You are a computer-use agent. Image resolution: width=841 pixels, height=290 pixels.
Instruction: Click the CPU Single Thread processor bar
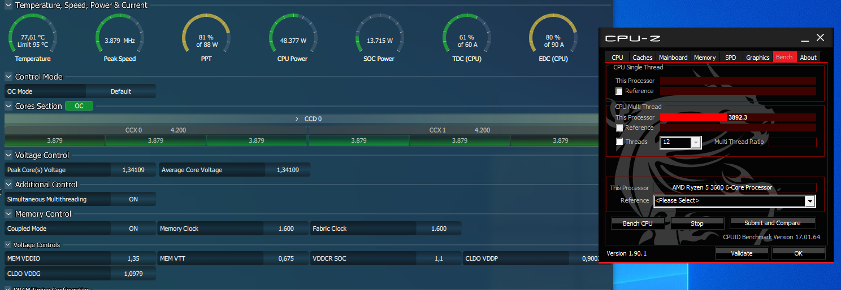click(738, 81)
